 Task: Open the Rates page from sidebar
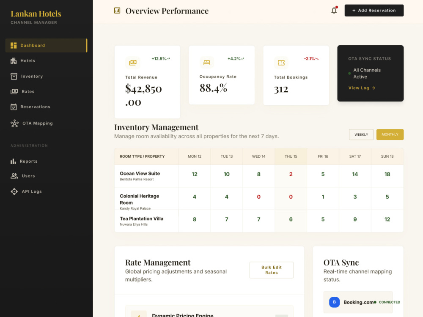(x=46, y=92)
